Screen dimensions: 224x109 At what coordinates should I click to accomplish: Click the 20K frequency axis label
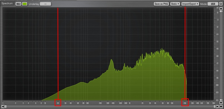(185, 103)
